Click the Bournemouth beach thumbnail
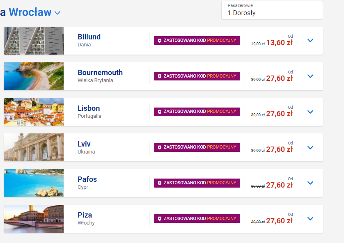 (34, 76)
